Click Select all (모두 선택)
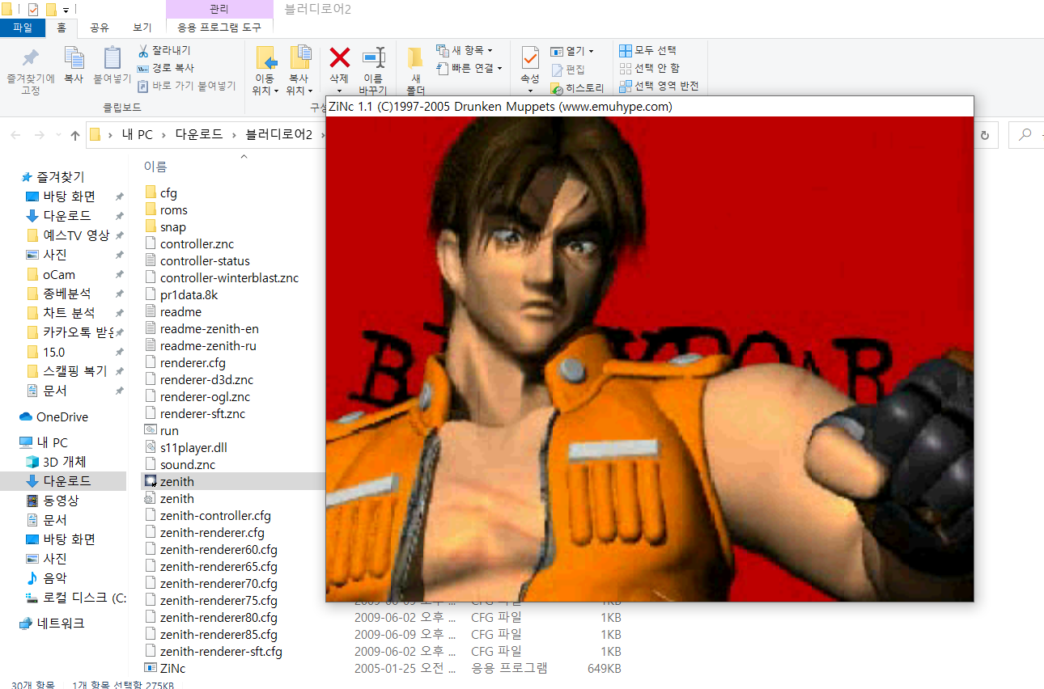This screenshot has width=1044, height=689. (x=647, y=50)
